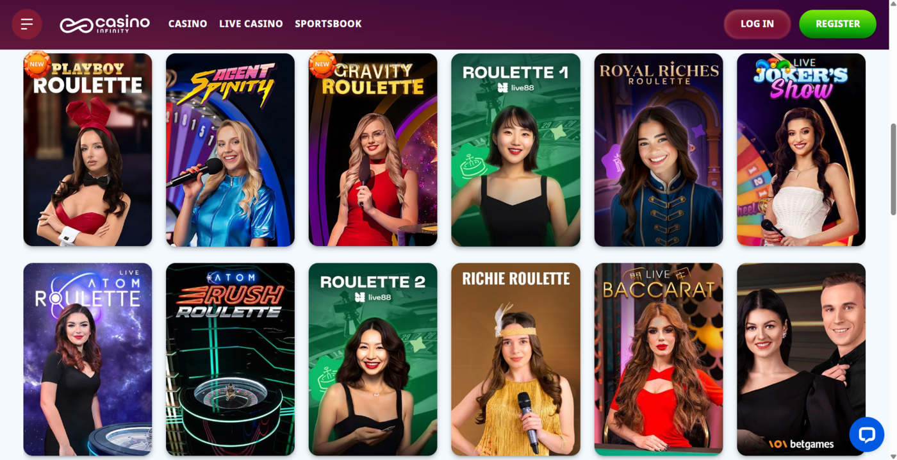Click the NEW badge on Gravity Roulette
This screenshot has width=897, height=460.
point(322,64)
